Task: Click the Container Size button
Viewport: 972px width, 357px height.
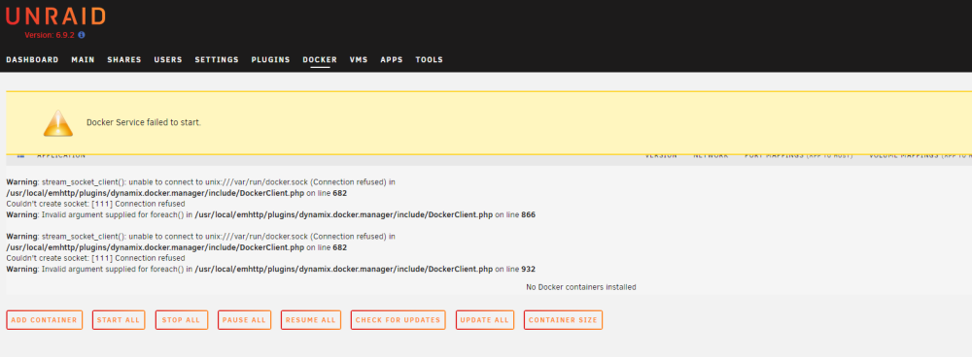Action: (563, 320)
